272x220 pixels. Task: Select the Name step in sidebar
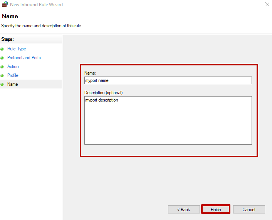point(13,84)
